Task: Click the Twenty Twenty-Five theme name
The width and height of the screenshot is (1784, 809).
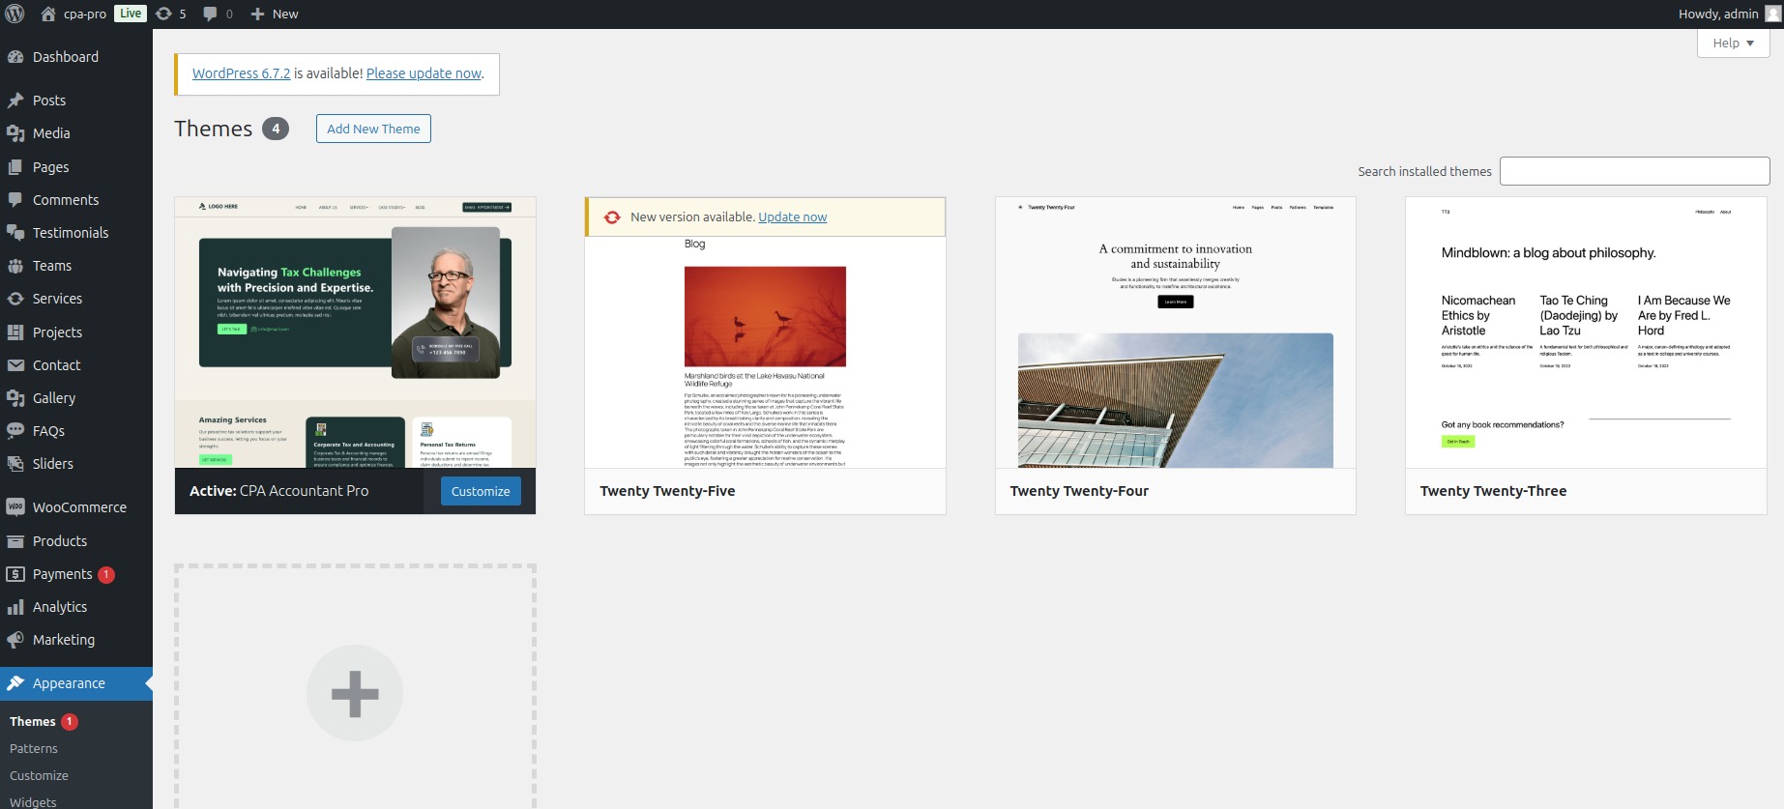Action: coord(667,491)
